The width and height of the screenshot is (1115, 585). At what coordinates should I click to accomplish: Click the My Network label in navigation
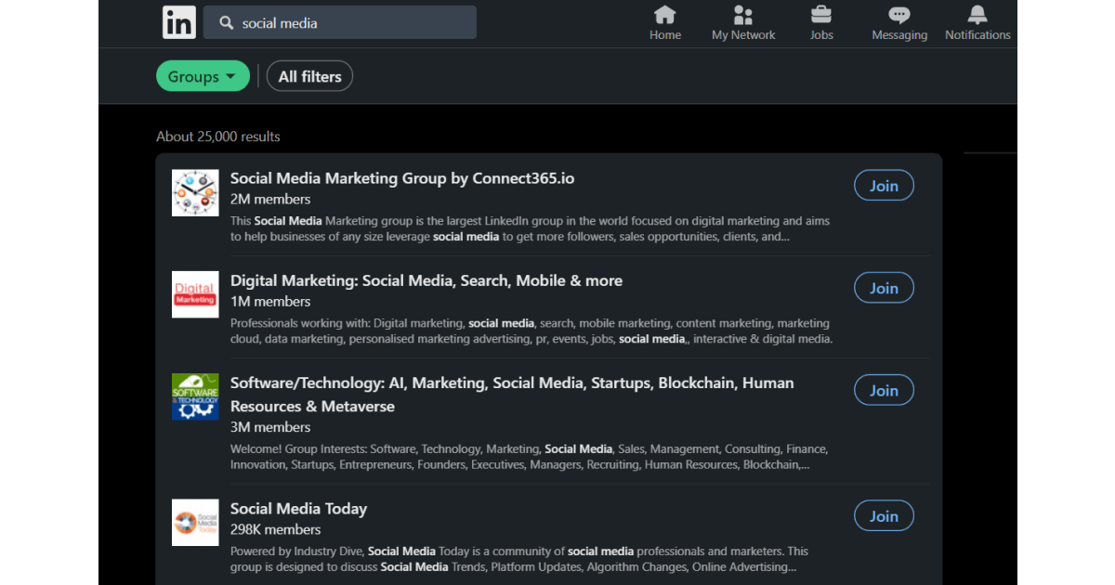[743, 35]
